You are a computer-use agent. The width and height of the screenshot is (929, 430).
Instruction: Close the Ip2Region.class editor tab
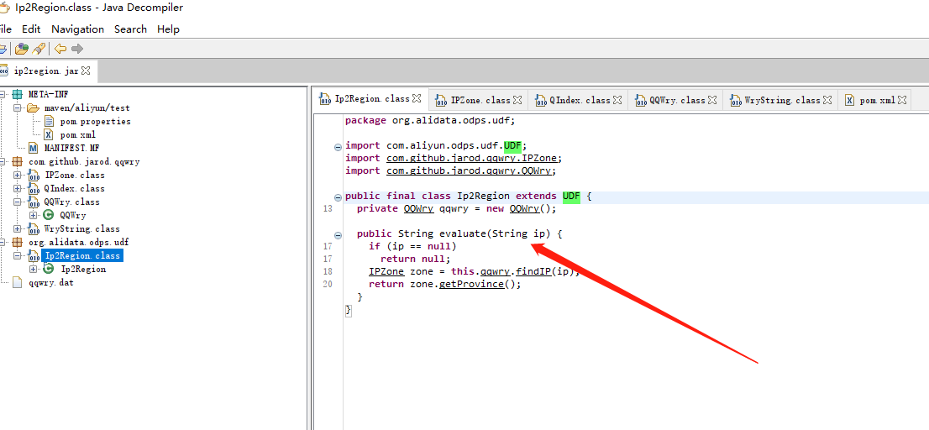tap(417, 98)
